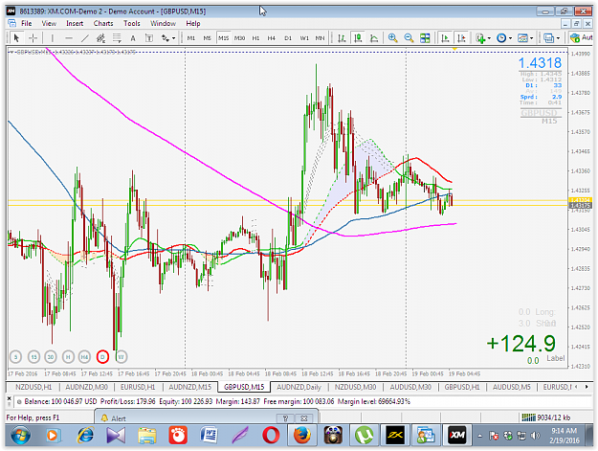This screenshot has width=598, height=451.
Task: Click the connection status 9034/12 kb
Action: coord(546,417)
